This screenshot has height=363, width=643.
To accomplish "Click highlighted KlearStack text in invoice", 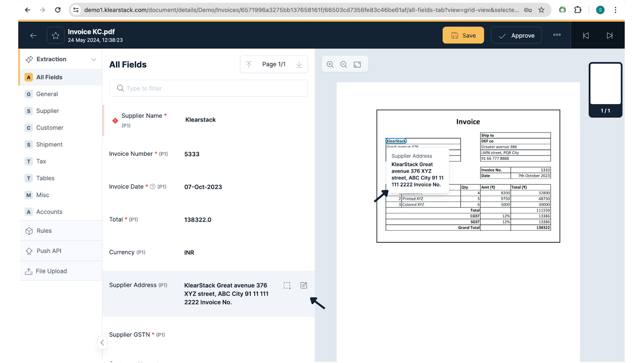I will 396,141.
